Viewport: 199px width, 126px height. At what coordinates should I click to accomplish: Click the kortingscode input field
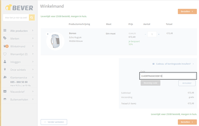click(168, 76)
